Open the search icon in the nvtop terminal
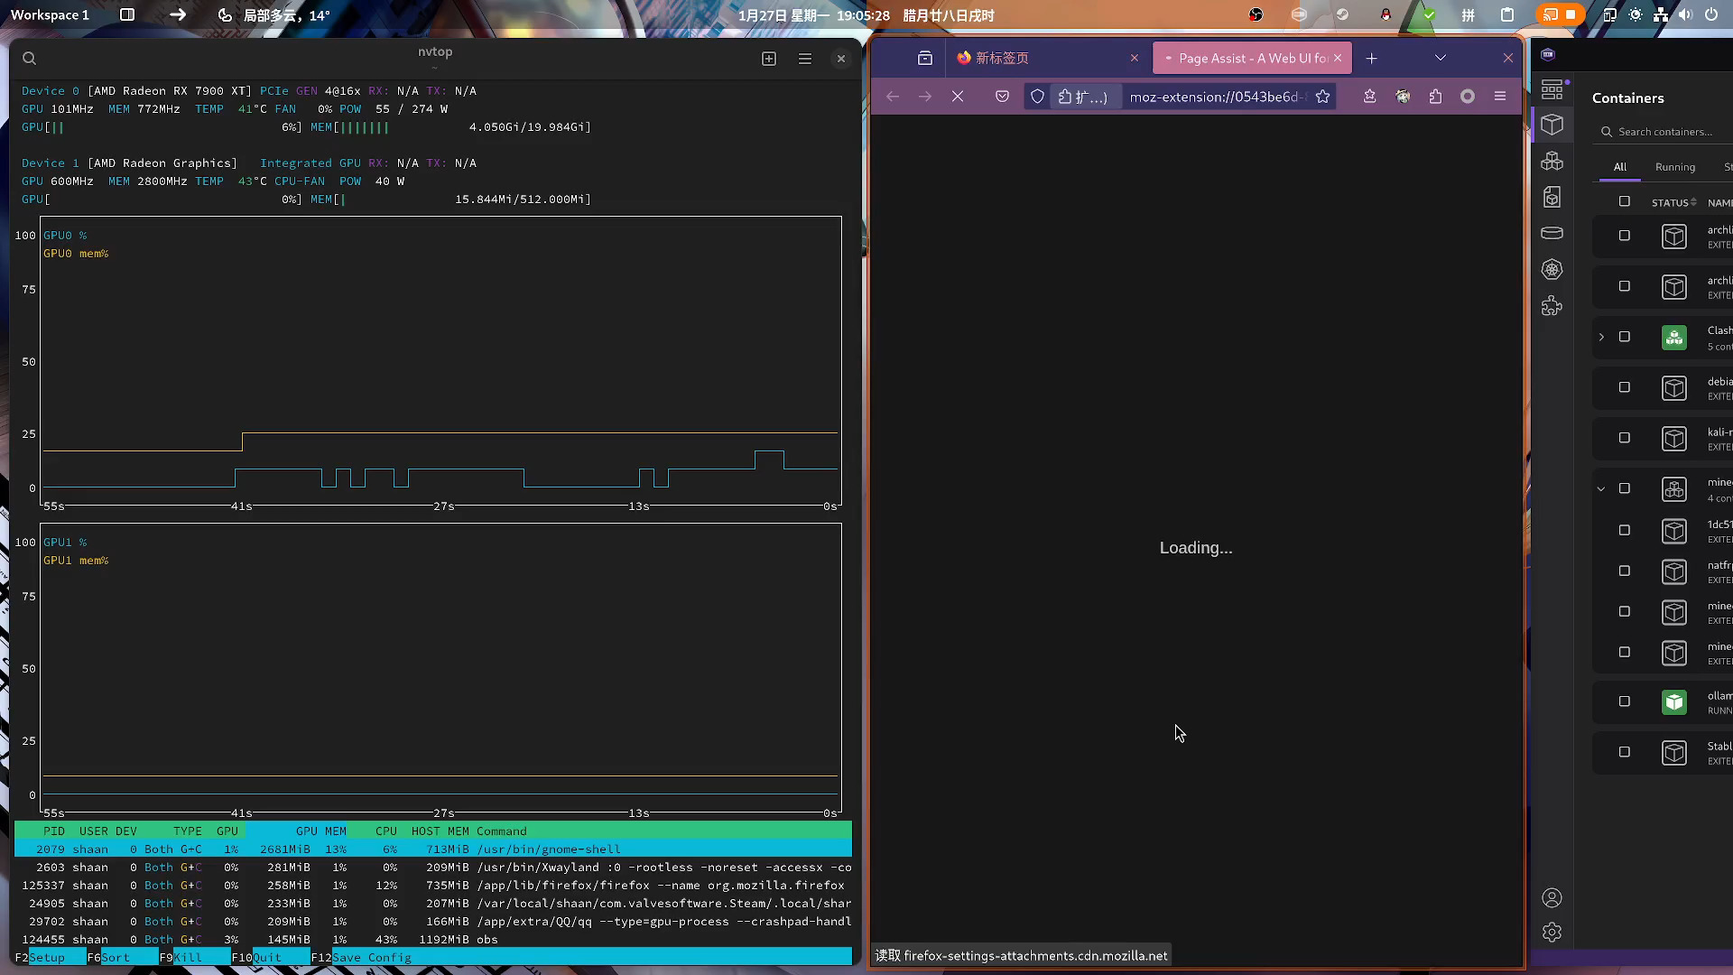Image resolution: width=1733 pixels, height=975 pixels. click(29, 58)
